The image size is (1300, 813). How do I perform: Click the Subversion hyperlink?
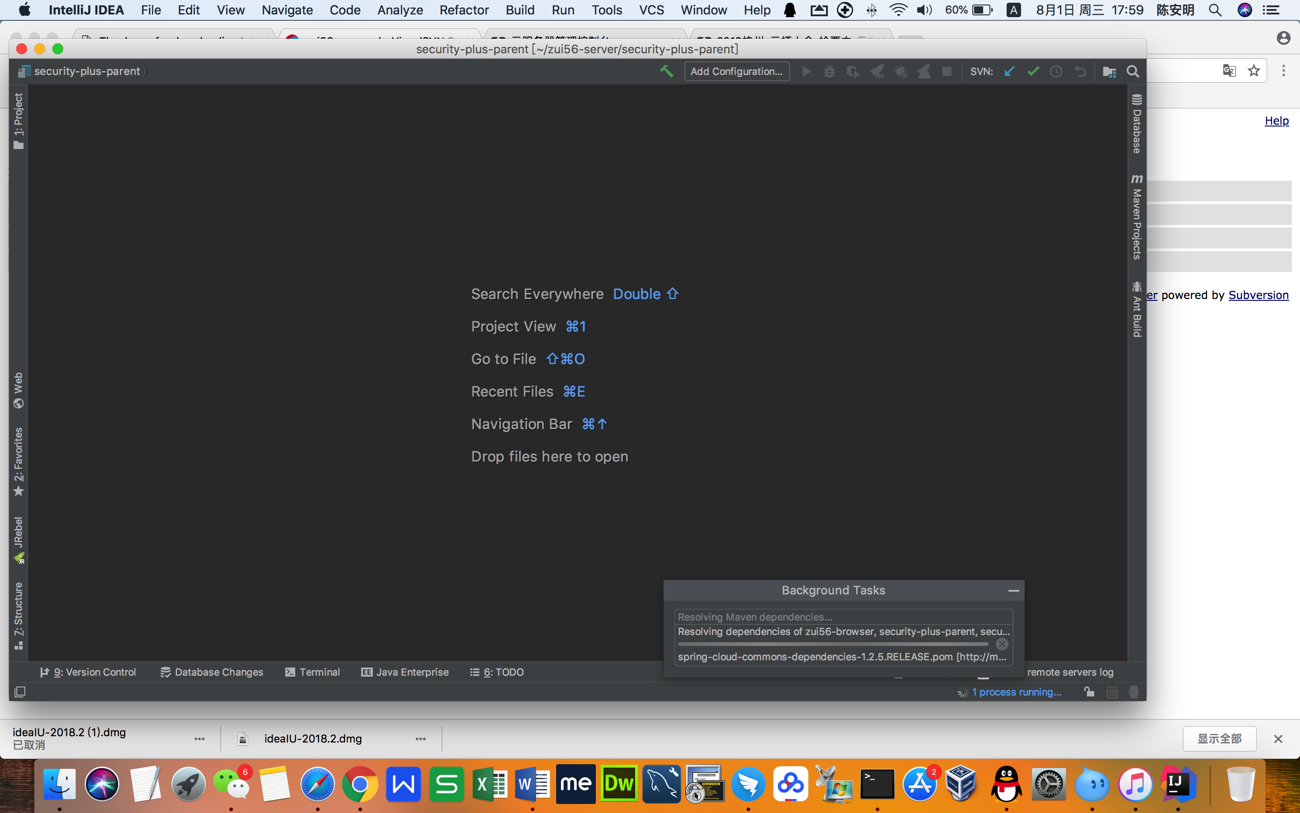1258,294
